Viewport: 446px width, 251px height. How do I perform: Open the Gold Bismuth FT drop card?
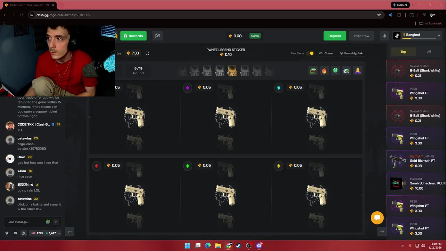pos(416,161)
